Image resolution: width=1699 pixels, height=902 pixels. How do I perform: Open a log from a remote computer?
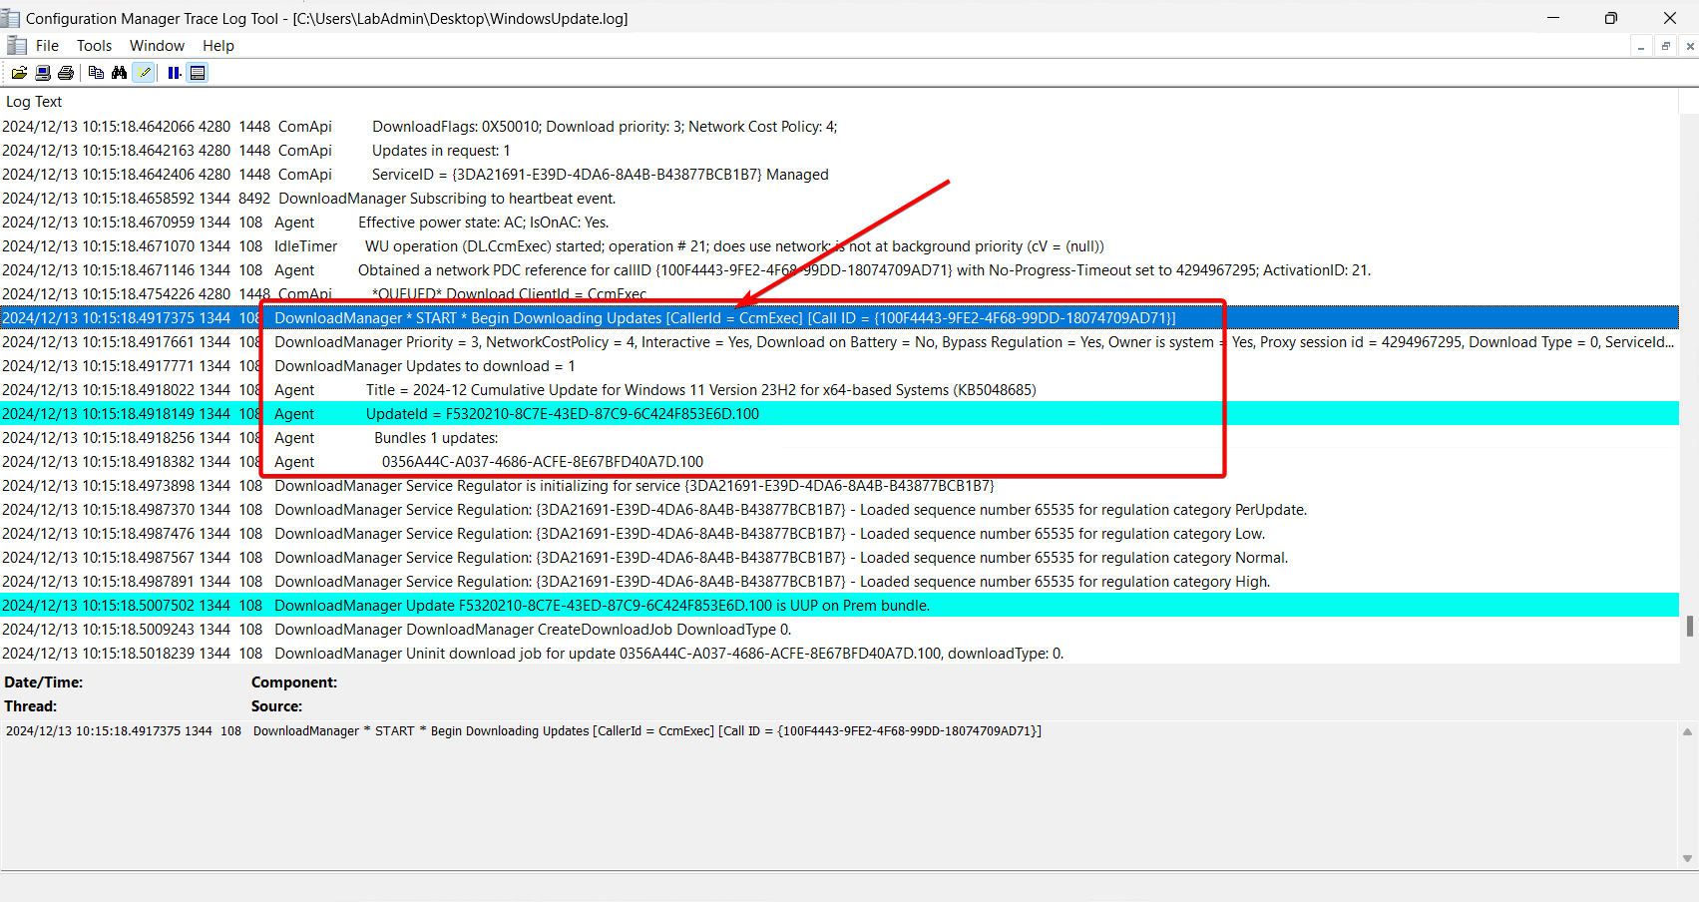[42, 72]
